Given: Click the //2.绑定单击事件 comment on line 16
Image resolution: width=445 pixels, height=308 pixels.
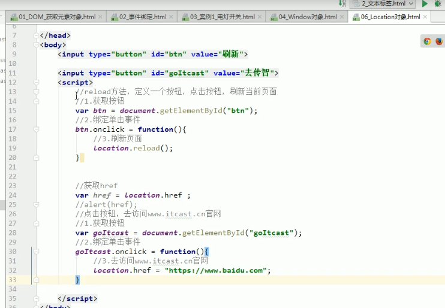Looking at the screenshot, I should [x=108, y=120].
